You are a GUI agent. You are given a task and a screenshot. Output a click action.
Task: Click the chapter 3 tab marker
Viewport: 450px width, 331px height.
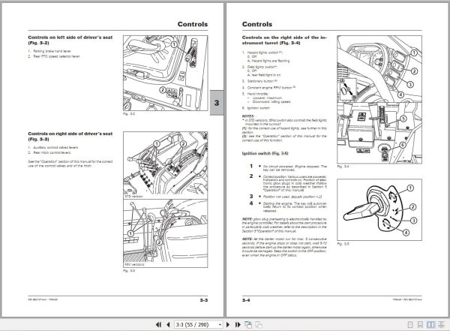click(x=217, y=103)
